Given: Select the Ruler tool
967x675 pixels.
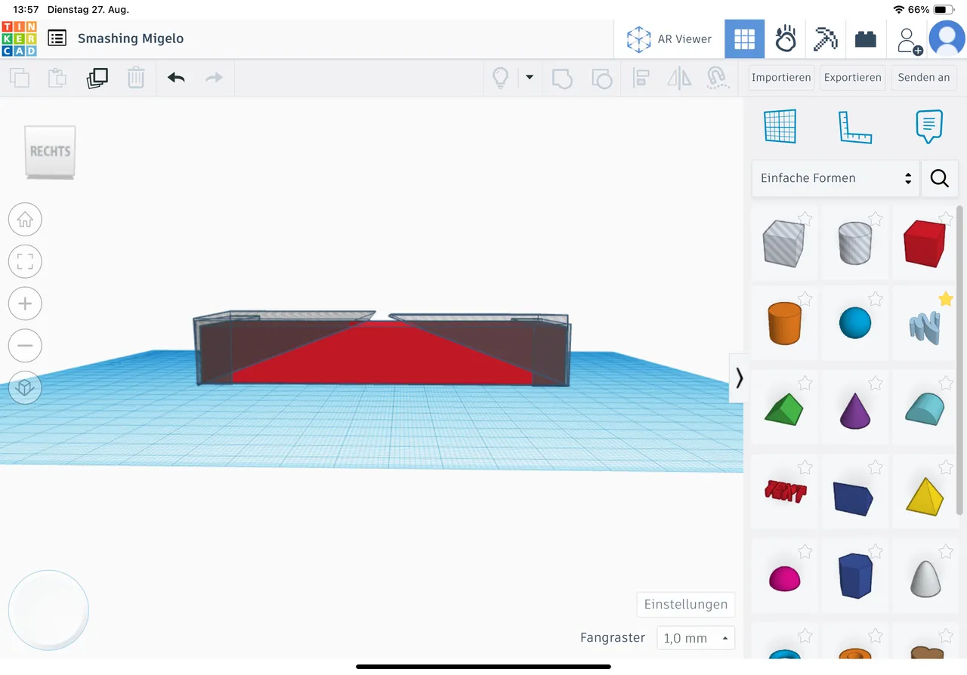Looking at the screenshot, I should pyautogui.click(x=855, y=127).
